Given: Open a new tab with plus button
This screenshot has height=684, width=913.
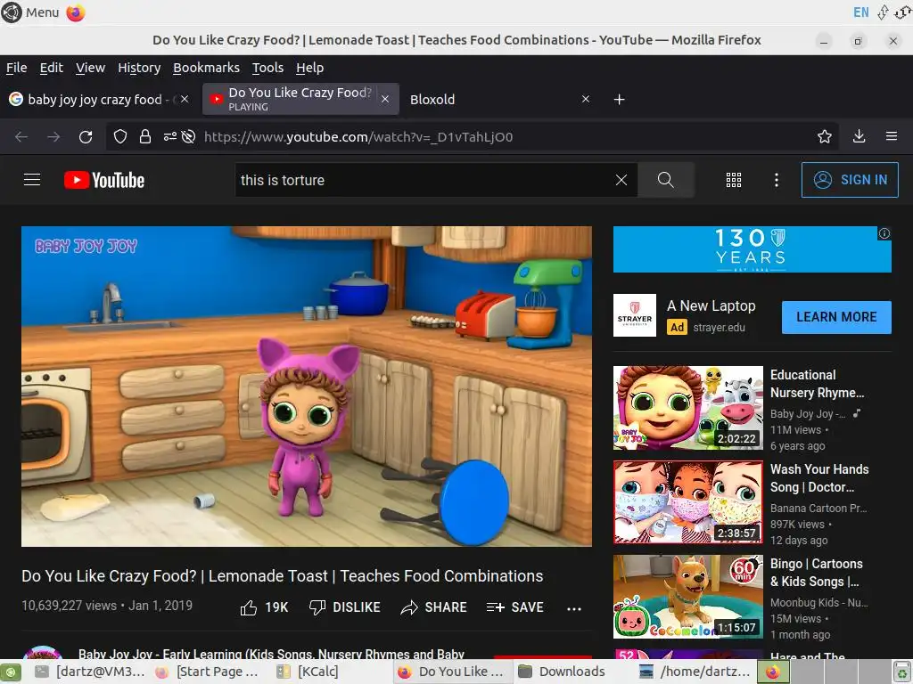Looking at the screenshot, I should click(x=620, y=100).
